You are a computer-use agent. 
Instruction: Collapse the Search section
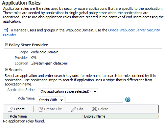point(7,69)
